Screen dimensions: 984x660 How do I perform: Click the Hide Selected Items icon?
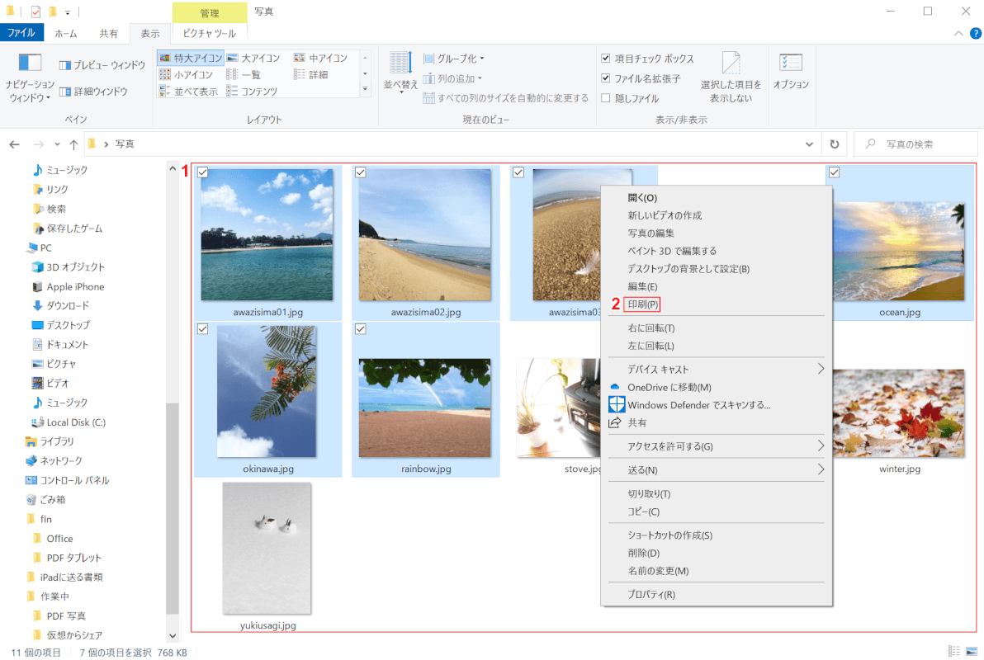coord(731,64)
